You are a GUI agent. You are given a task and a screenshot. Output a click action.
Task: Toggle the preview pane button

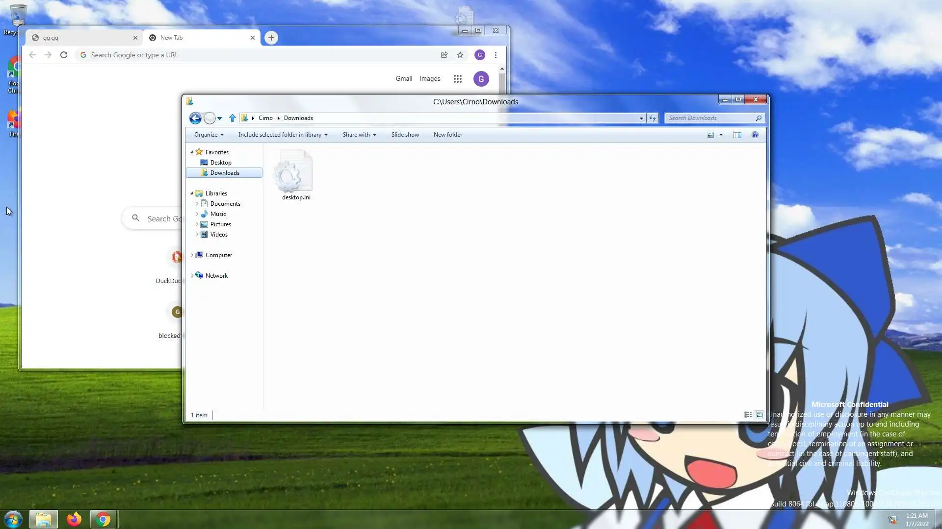point(737,135)
